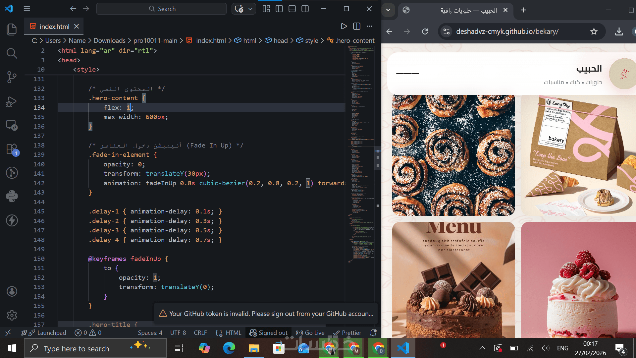Open the Source Control view
The width and height of the screenshot is (636, 358).
(12, 77)
